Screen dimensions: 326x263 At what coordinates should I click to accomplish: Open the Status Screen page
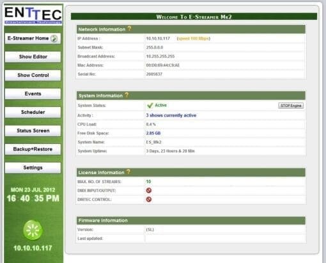pos(33,131)
